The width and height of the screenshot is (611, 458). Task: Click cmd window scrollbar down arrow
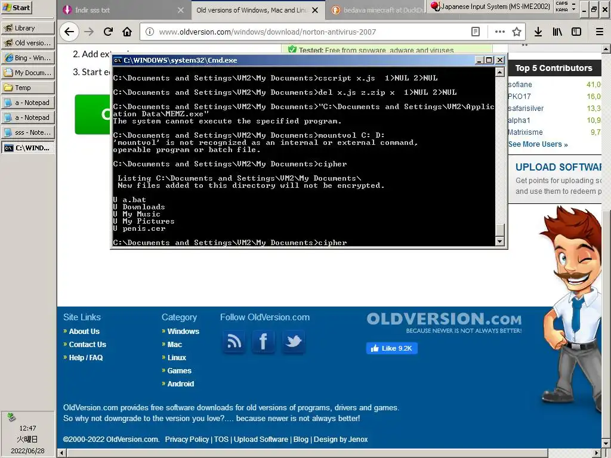pos(500,242)
